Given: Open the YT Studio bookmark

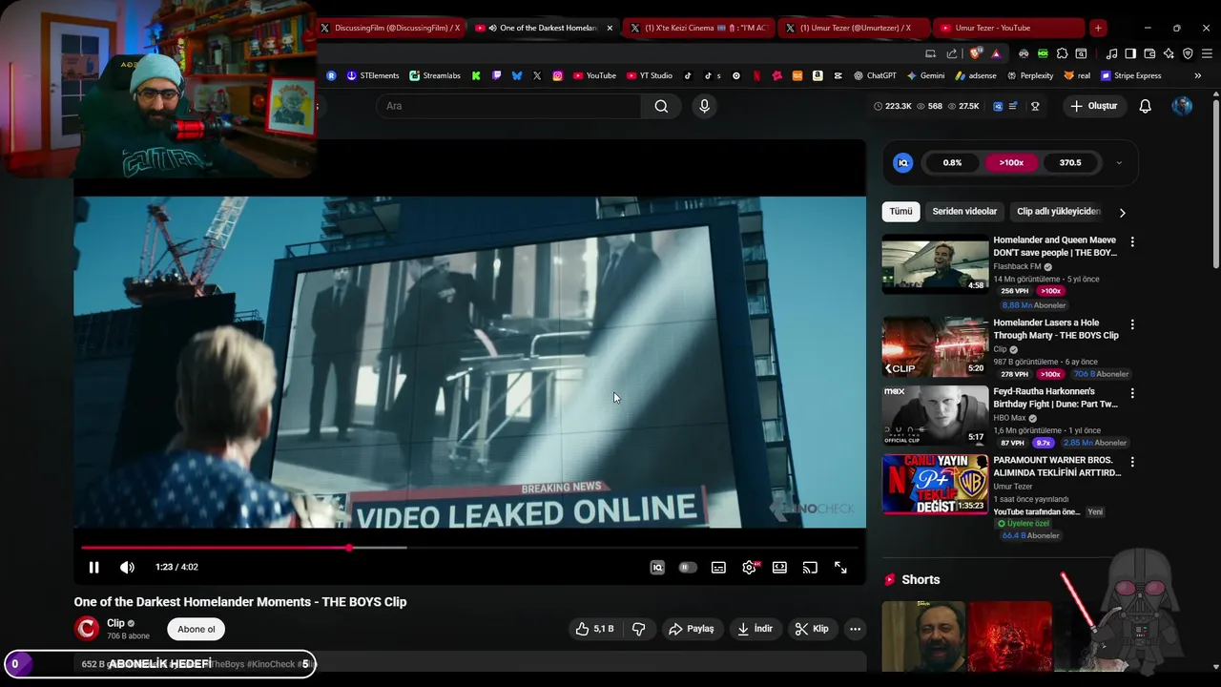Looking at the screenshot, I should [650, 75].
